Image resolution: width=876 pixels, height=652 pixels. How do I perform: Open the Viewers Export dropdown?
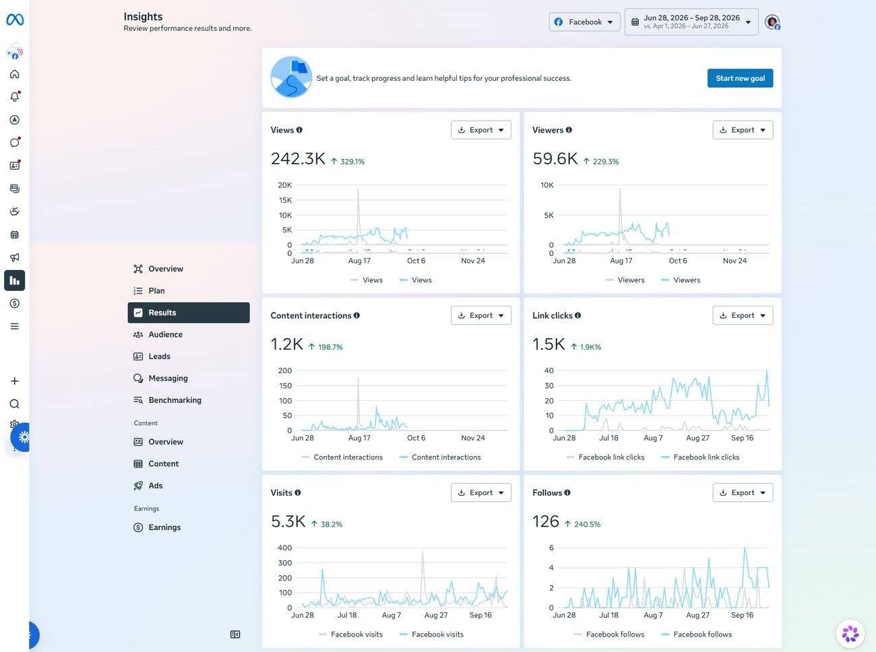pos(743,130)
